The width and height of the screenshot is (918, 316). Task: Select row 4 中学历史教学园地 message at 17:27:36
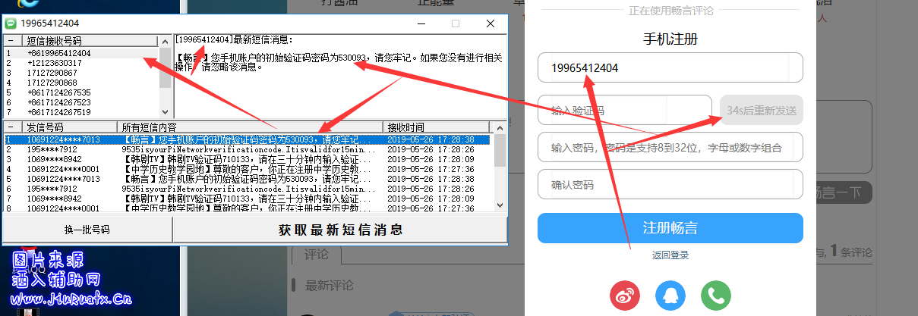click(x=248, y=169)
